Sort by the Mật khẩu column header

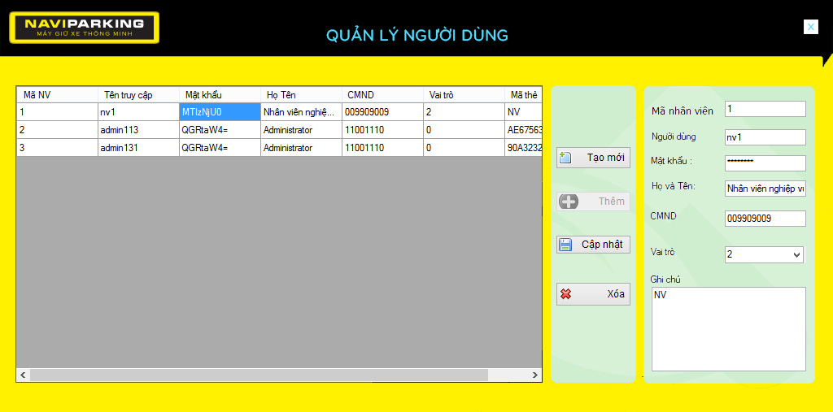coord(220,95)
